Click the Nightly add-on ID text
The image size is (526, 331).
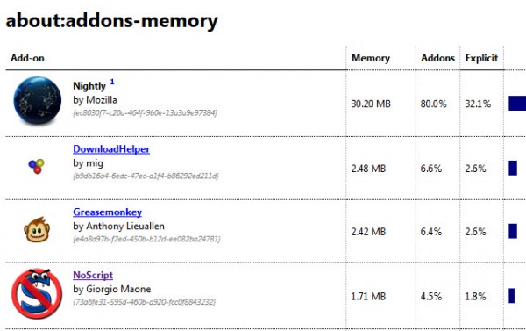tap(145, 113)
